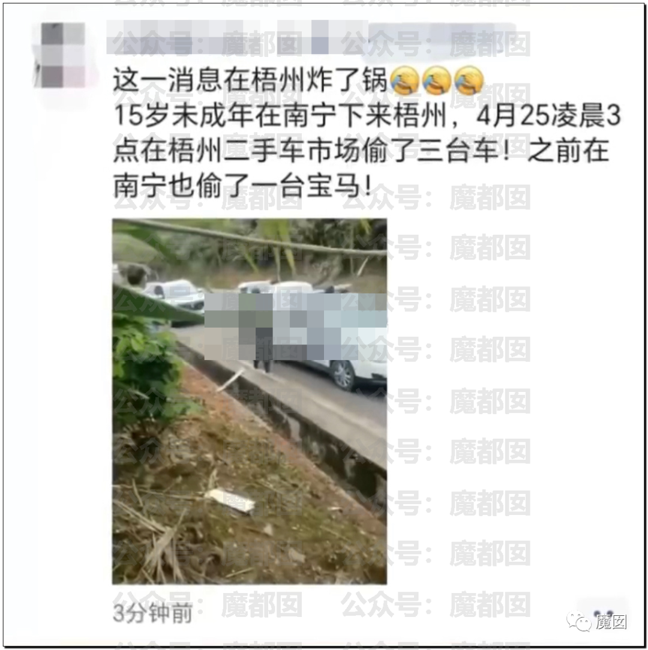Click the line 南宁也偷了一台宝马
The image size is (648, 650).
pyautogui.click(x=243, y=185)
